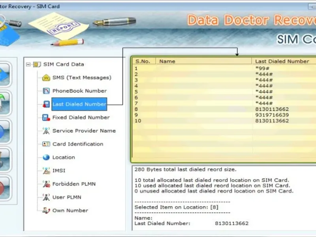Open PhoneBook Number entry

tap(79, 91)
